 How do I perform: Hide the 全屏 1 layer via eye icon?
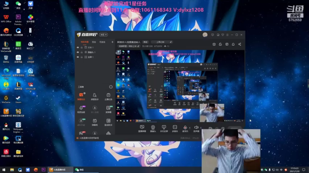pyautogui.click(x=78, y=57)
